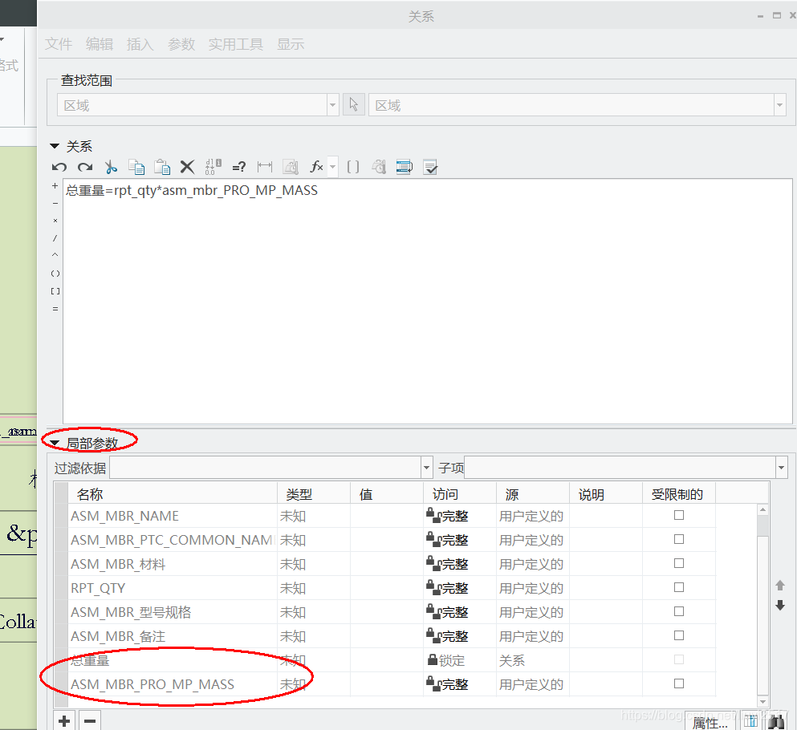This screenshot has height=730, width=797.
Task: Click the 源 column header
Action: click(x=533, y=494)
